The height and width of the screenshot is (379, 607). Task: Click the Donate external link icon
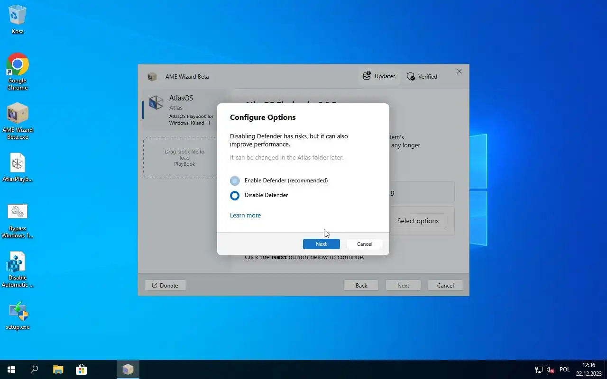tap(155, 285)
